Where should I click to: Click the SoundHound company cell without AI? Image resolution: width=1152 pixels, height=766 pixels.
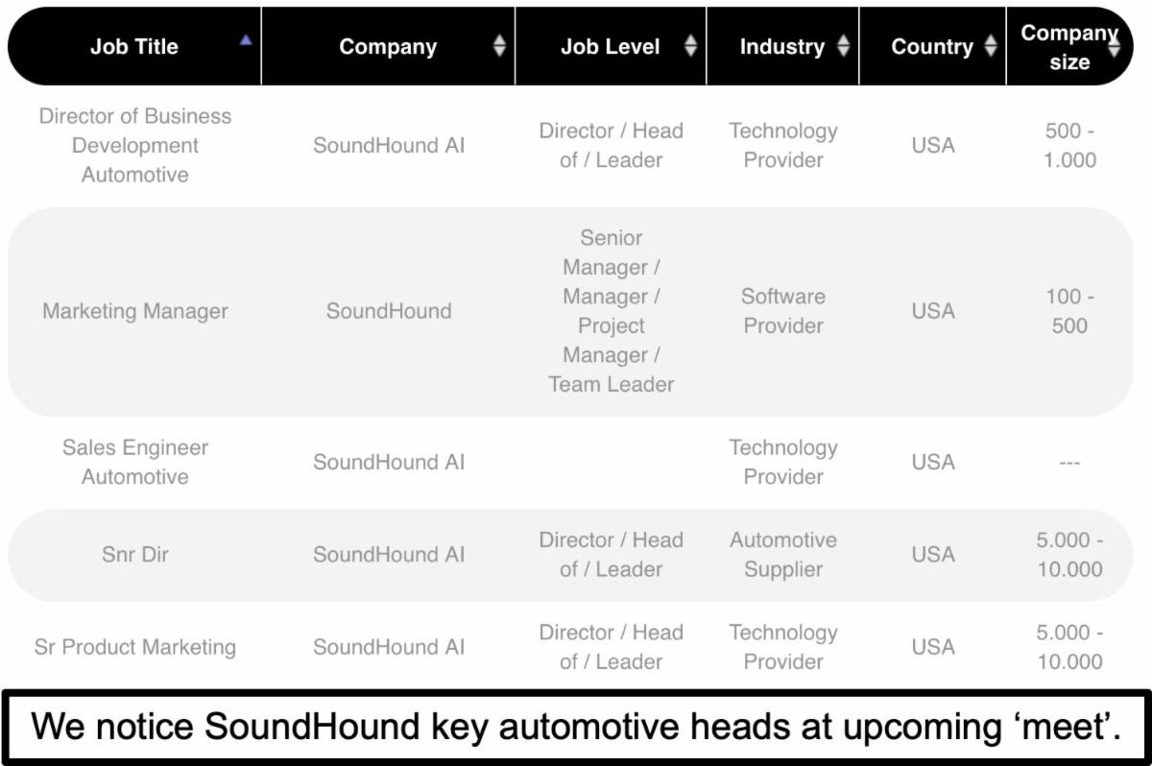(x=389, y=311)
